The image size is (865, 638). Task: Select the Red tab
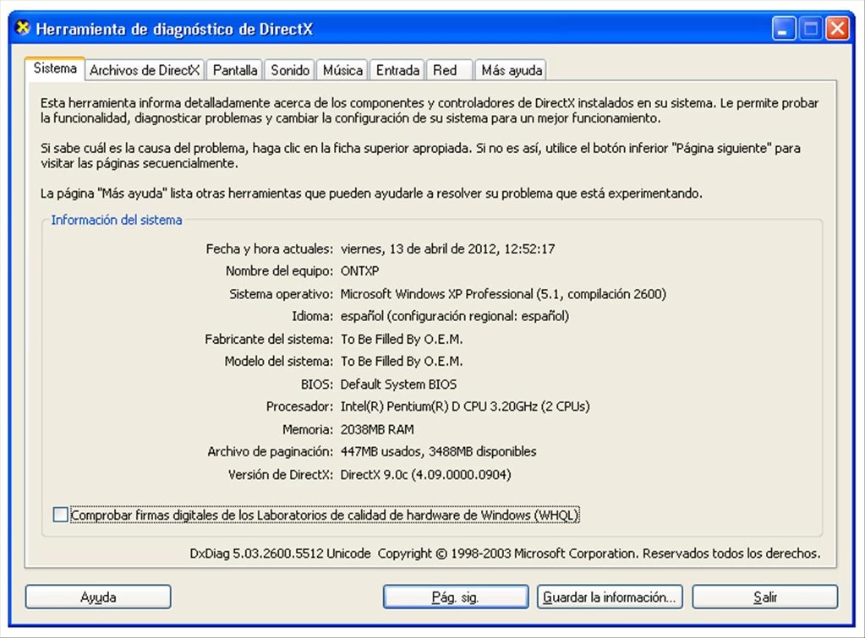[445, 70]
